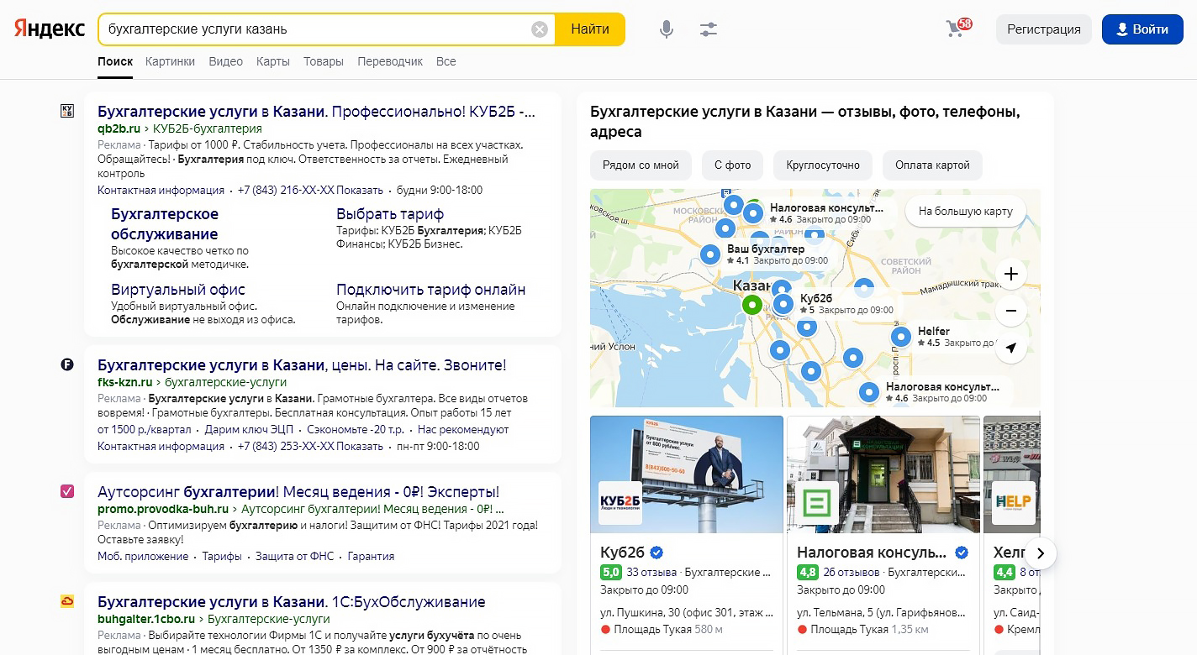Open the Все services tab
This screenshot has height=655, width=1197.
[446, 61]
